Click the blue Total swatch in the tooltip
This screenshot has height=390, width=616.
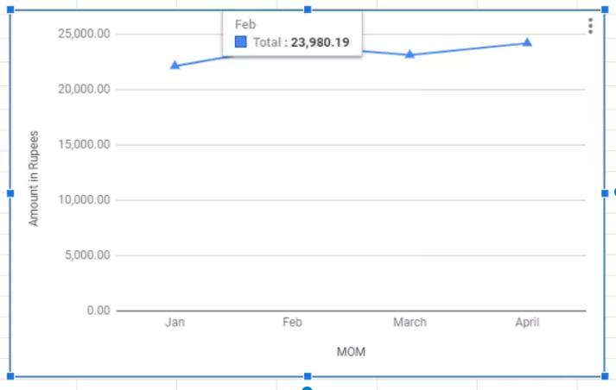tap(241, 41)
